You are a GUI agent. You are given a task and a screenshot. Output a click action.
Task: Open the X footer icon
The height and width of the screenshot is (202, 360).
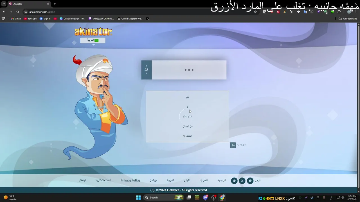[x=242, y=181]
